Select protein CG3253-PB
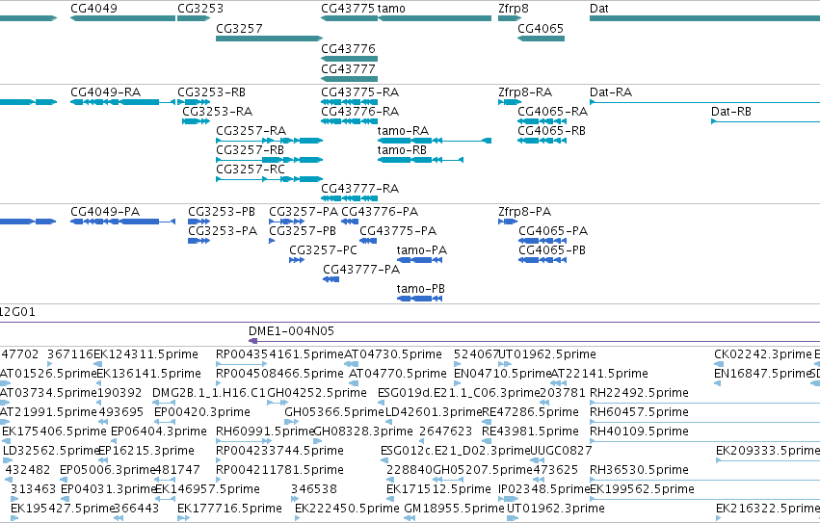820x523 pixels. pyautogui.click(x=198, y=222)
